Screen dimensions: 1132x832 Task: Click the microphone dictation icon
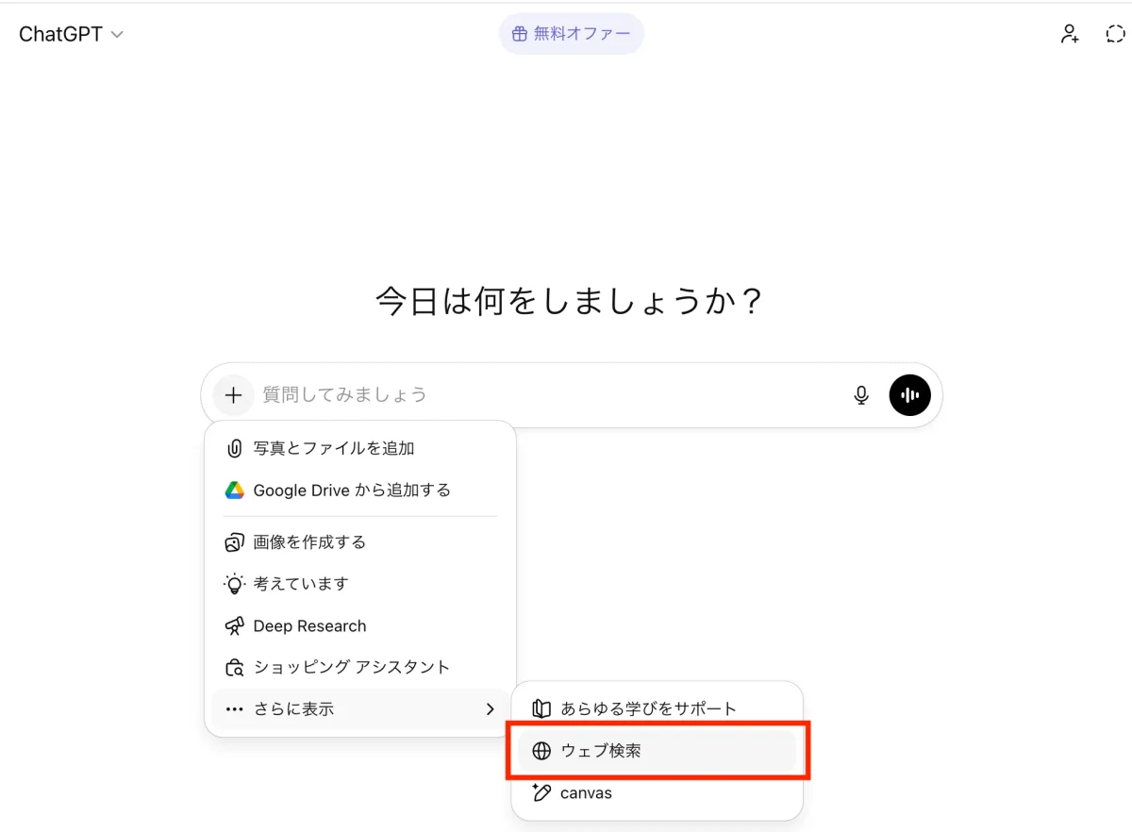[x=860, y=395]
